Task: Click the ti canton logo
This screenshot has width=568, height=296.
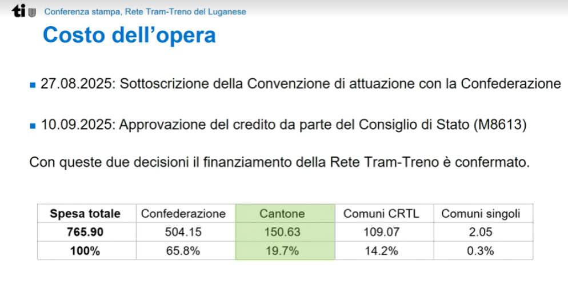Action: [19, 11]
